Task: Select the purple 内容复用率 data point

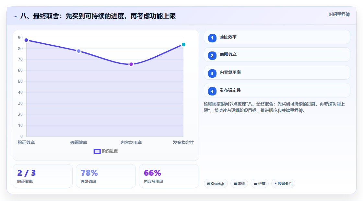Action: tap(131, 64)
